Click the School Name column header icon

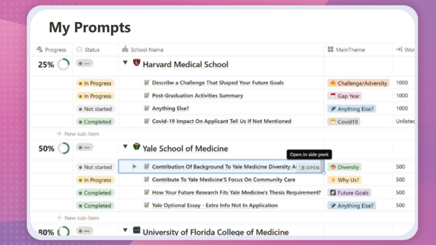pos(125,50)
